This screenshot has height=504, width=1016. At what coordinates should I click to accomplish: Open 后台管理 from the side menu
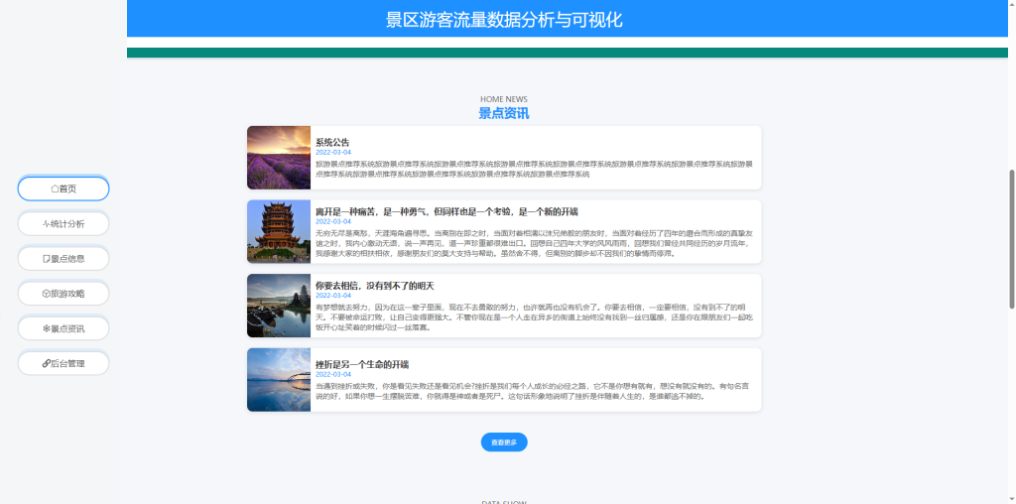[x=63, y=363]
